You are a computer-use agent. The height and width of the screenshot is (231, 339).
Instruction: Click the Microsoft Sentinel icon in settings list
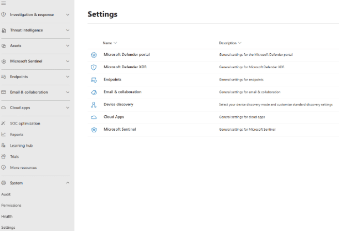[x=94, y=130]
